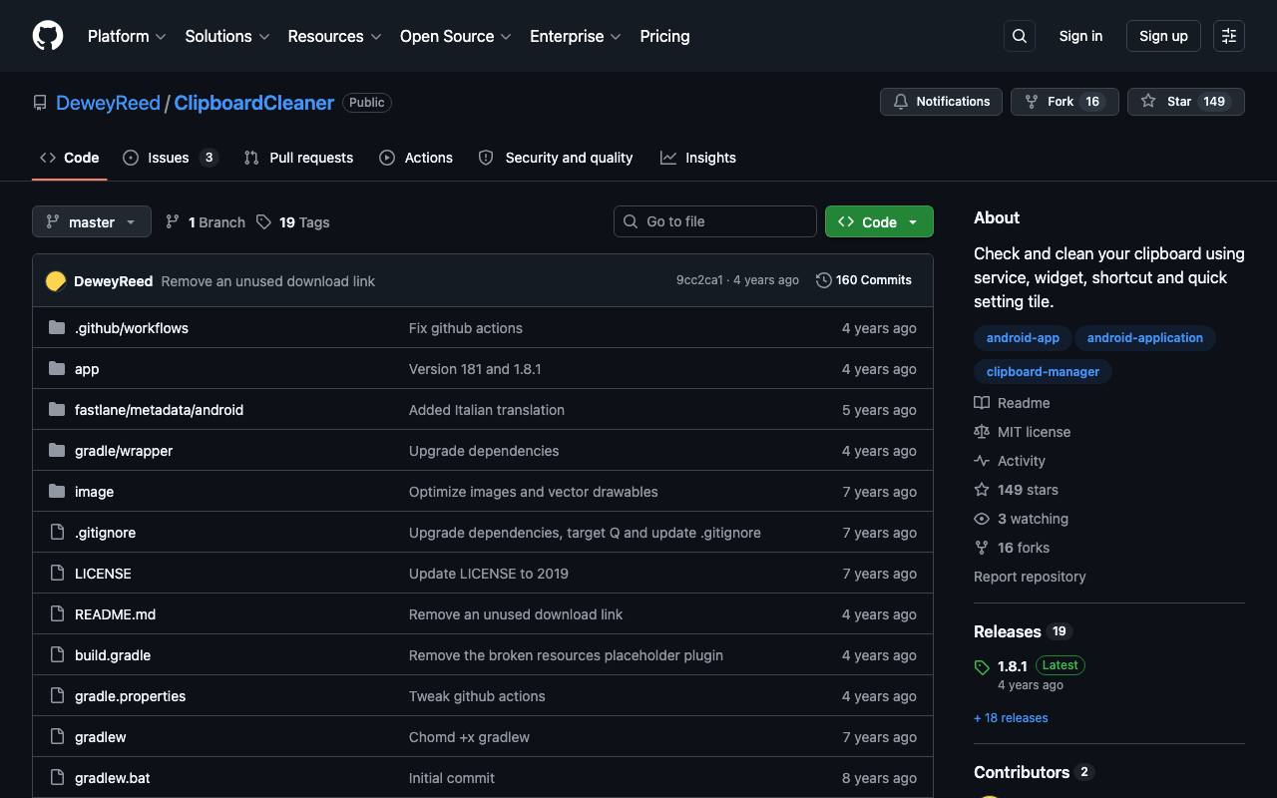Click the DeweyReed avatar in commit row
The height and width of the screenshot is (798, 1277).
click(x=56, y=281)
